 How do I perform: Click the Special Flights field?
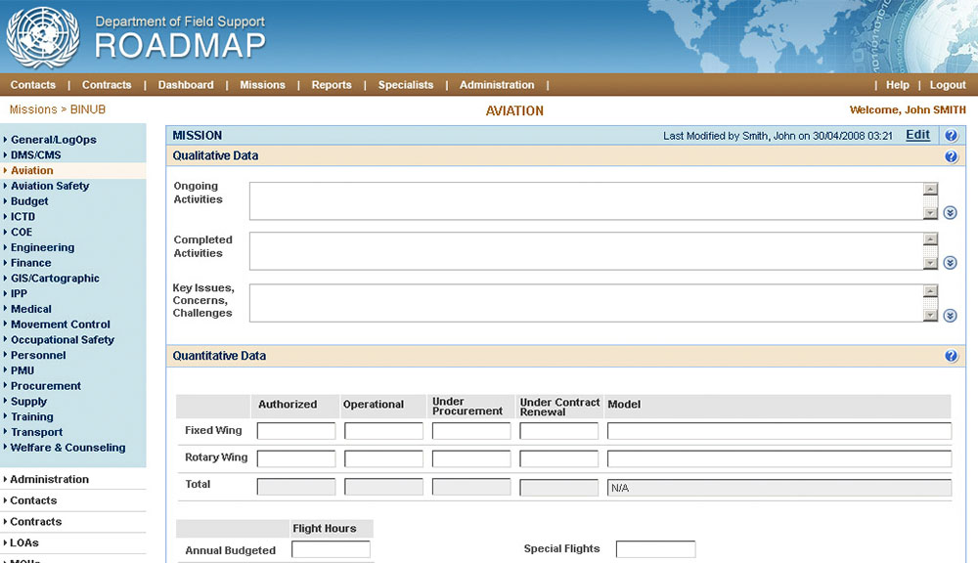[655, 549]
